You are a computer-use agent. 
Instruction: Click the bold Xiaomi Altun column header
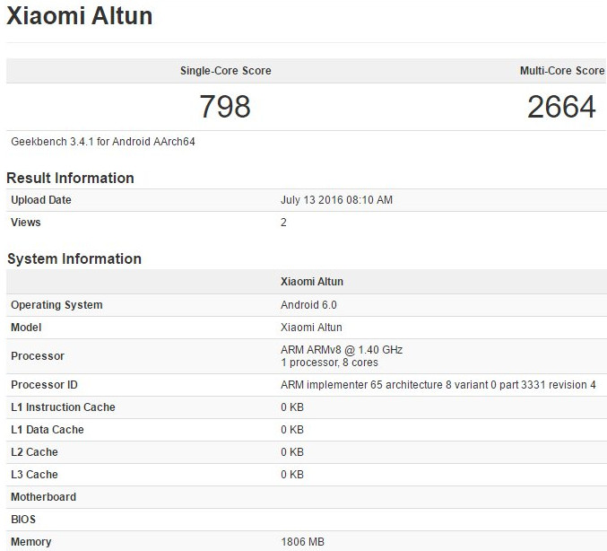(312, 281)
